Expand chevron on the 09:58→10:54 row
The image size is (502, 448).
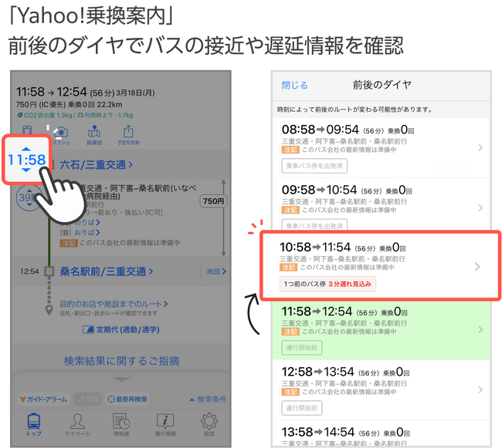point(480,207)
